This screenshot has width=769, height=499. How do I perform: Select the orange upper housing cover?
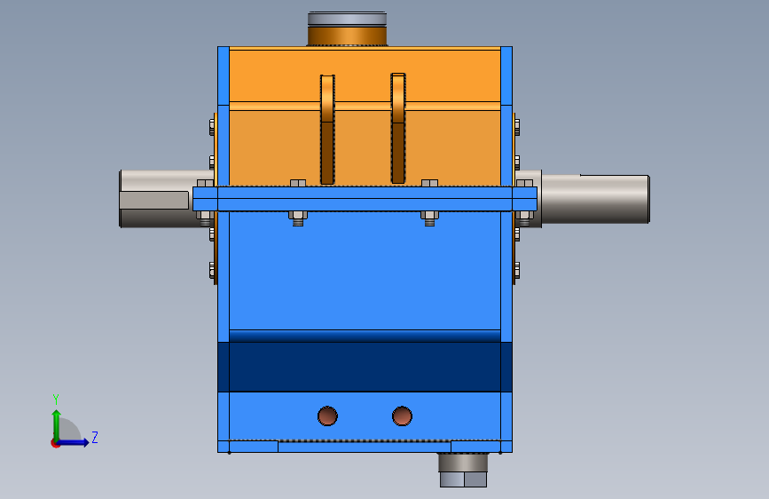365,117
